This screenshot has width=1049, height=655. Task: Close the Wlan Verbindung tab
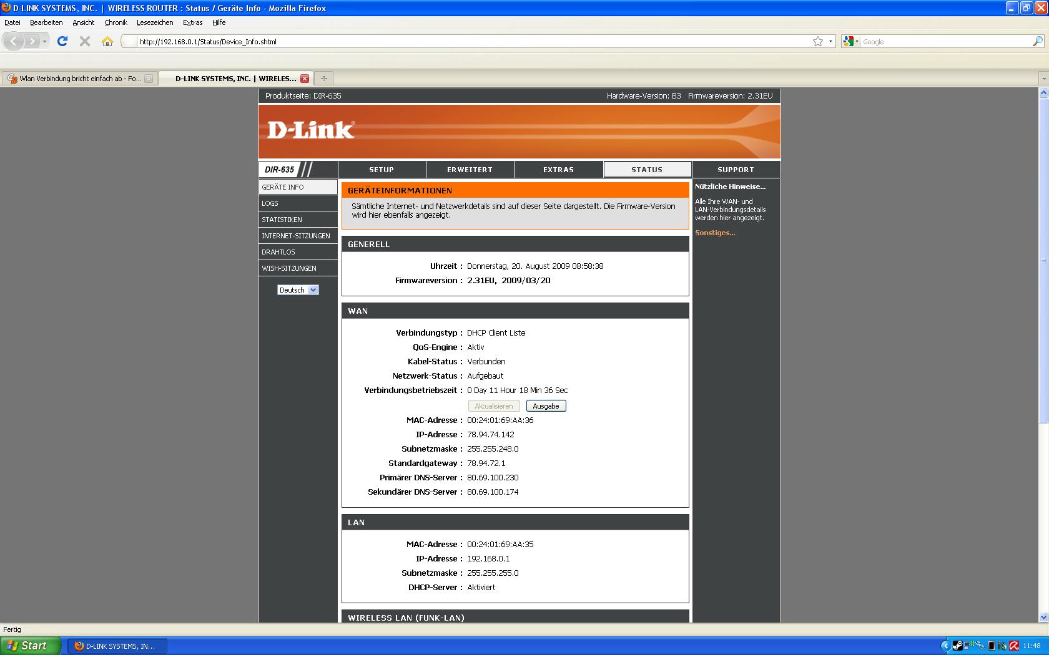(149, 79)
